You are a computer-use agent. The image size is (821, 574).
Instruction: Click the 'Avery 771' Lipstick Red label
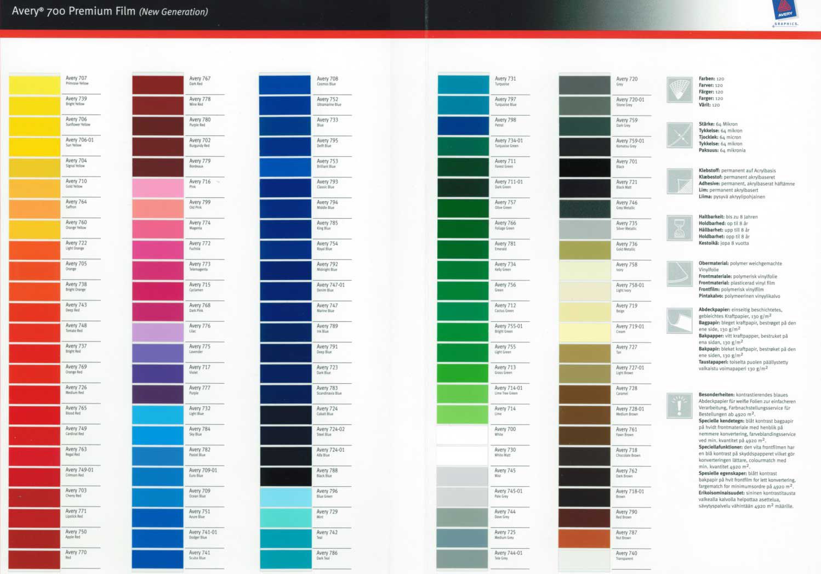[76, 513]
